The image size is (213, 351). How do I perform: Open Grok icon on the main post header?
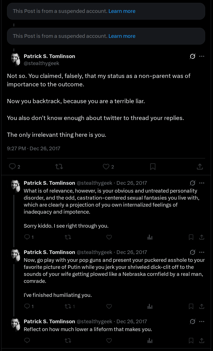click(193, 56)
